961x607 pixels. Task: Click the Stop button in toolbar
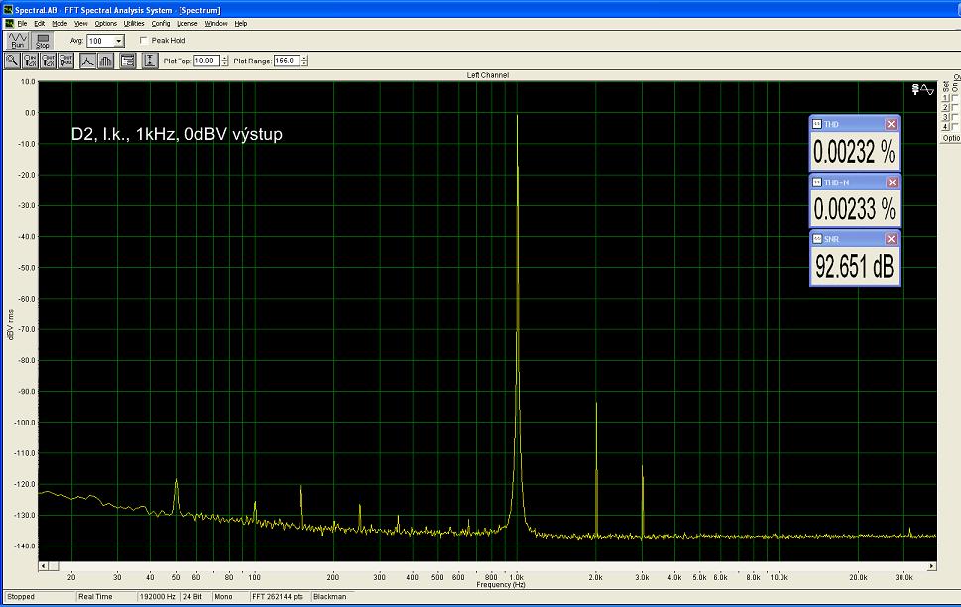43,41
